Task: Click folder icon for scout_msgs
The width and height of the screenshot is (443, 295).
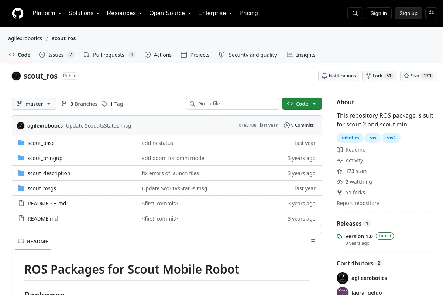Action: pos(21,188)
